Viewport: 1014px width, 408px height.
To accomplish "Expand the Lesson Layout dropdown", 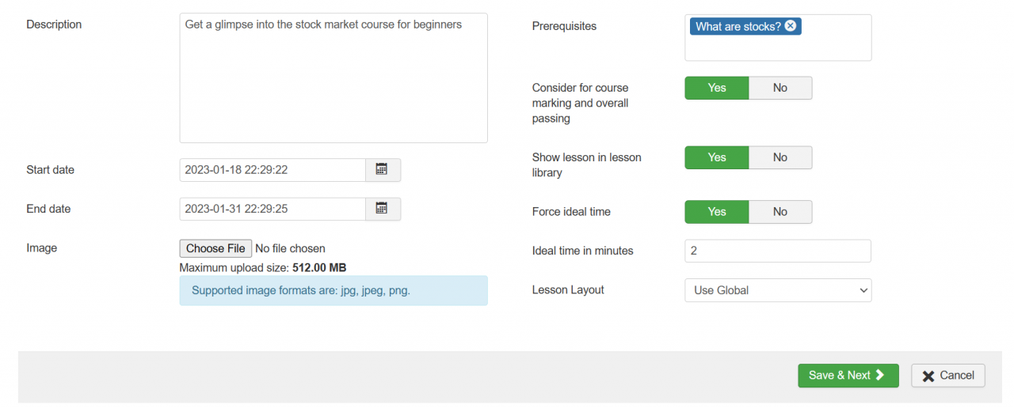I will pos(777,290).
